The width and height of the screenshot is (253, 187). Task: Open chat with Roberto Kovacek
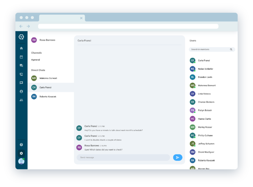coord(48,96)
